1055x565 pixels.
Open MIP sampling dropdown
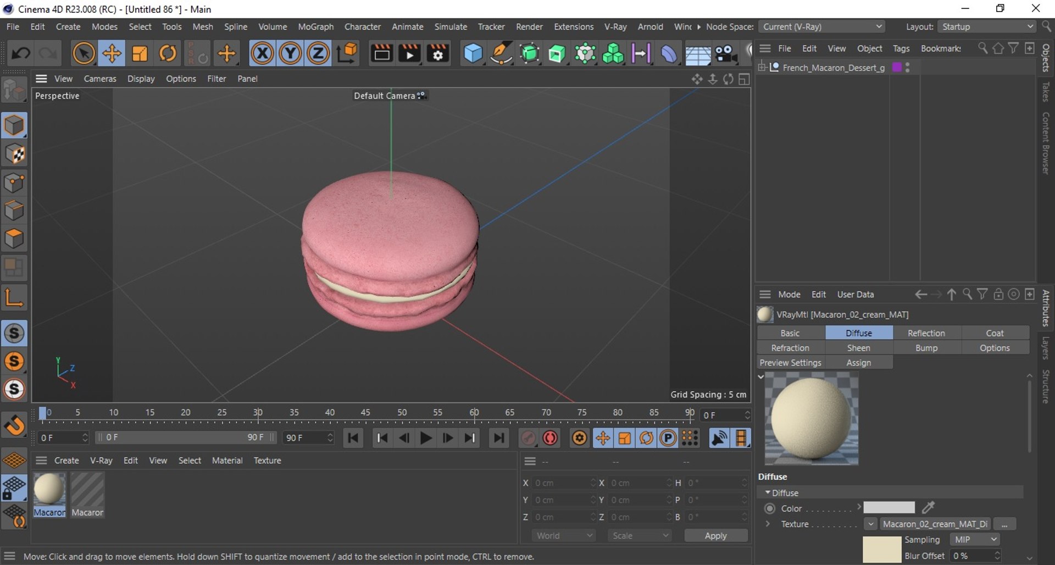(974, 540)
